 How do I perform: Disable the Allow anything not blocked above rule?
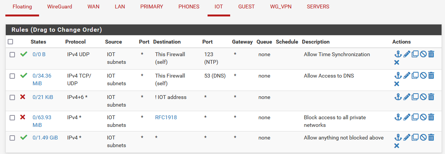coord(423,138)
